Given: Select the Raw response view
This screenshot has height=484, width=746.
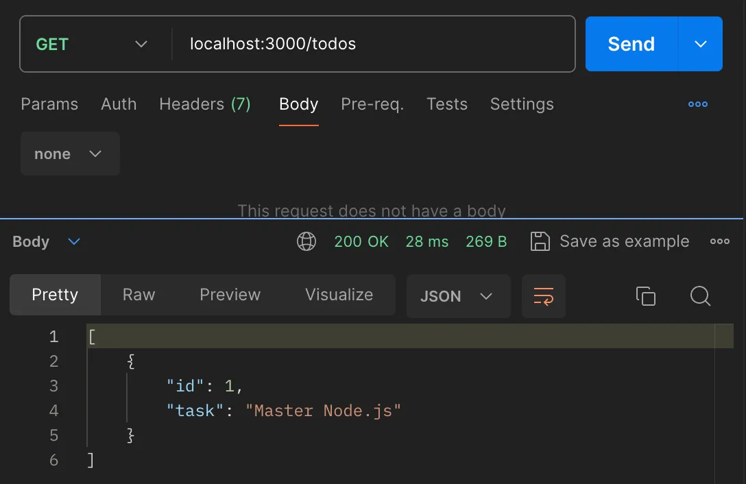Looking at the screenshot, I should 139,295.
